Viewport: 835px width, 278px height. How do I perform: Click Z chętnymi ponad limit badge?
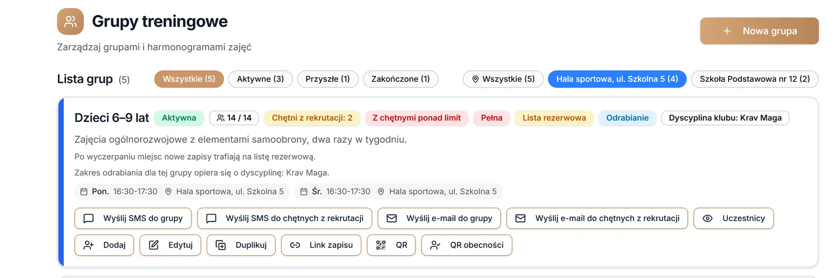[416, 118]
